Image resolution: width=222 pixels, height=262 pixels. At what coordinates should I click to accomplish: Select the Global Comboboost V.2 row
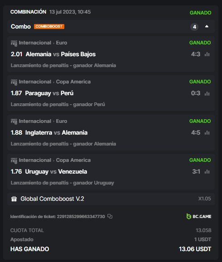click(x=111, y=199)
